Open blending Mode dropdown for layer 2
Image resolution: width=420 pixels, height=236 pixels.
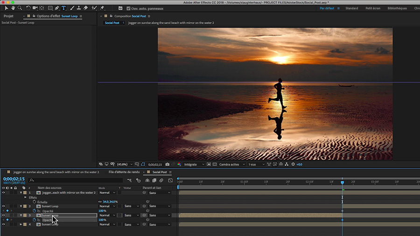[x=107, y=206]
